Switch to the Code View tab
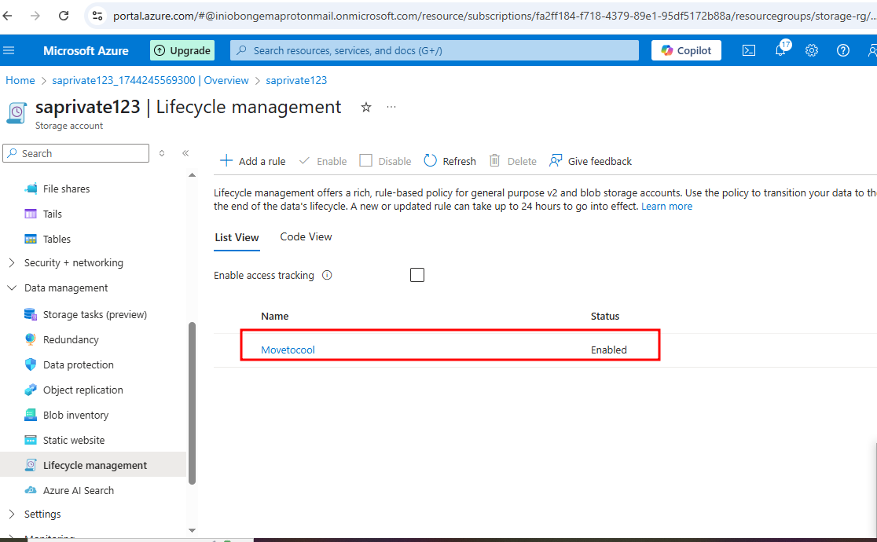This screenshot has width=877, height=542. 306,236
